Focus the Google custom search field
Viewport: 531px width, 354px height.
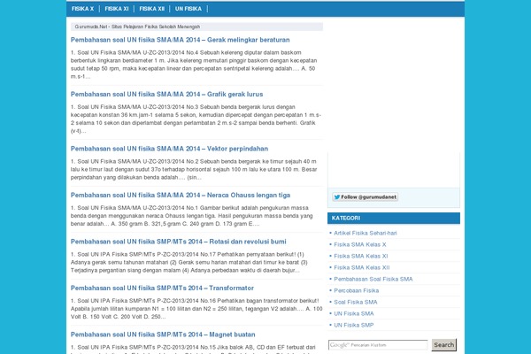tap(378, 345)
